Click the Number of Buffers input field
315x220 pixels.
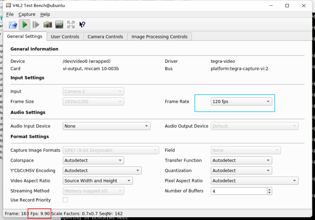point(238,191)
